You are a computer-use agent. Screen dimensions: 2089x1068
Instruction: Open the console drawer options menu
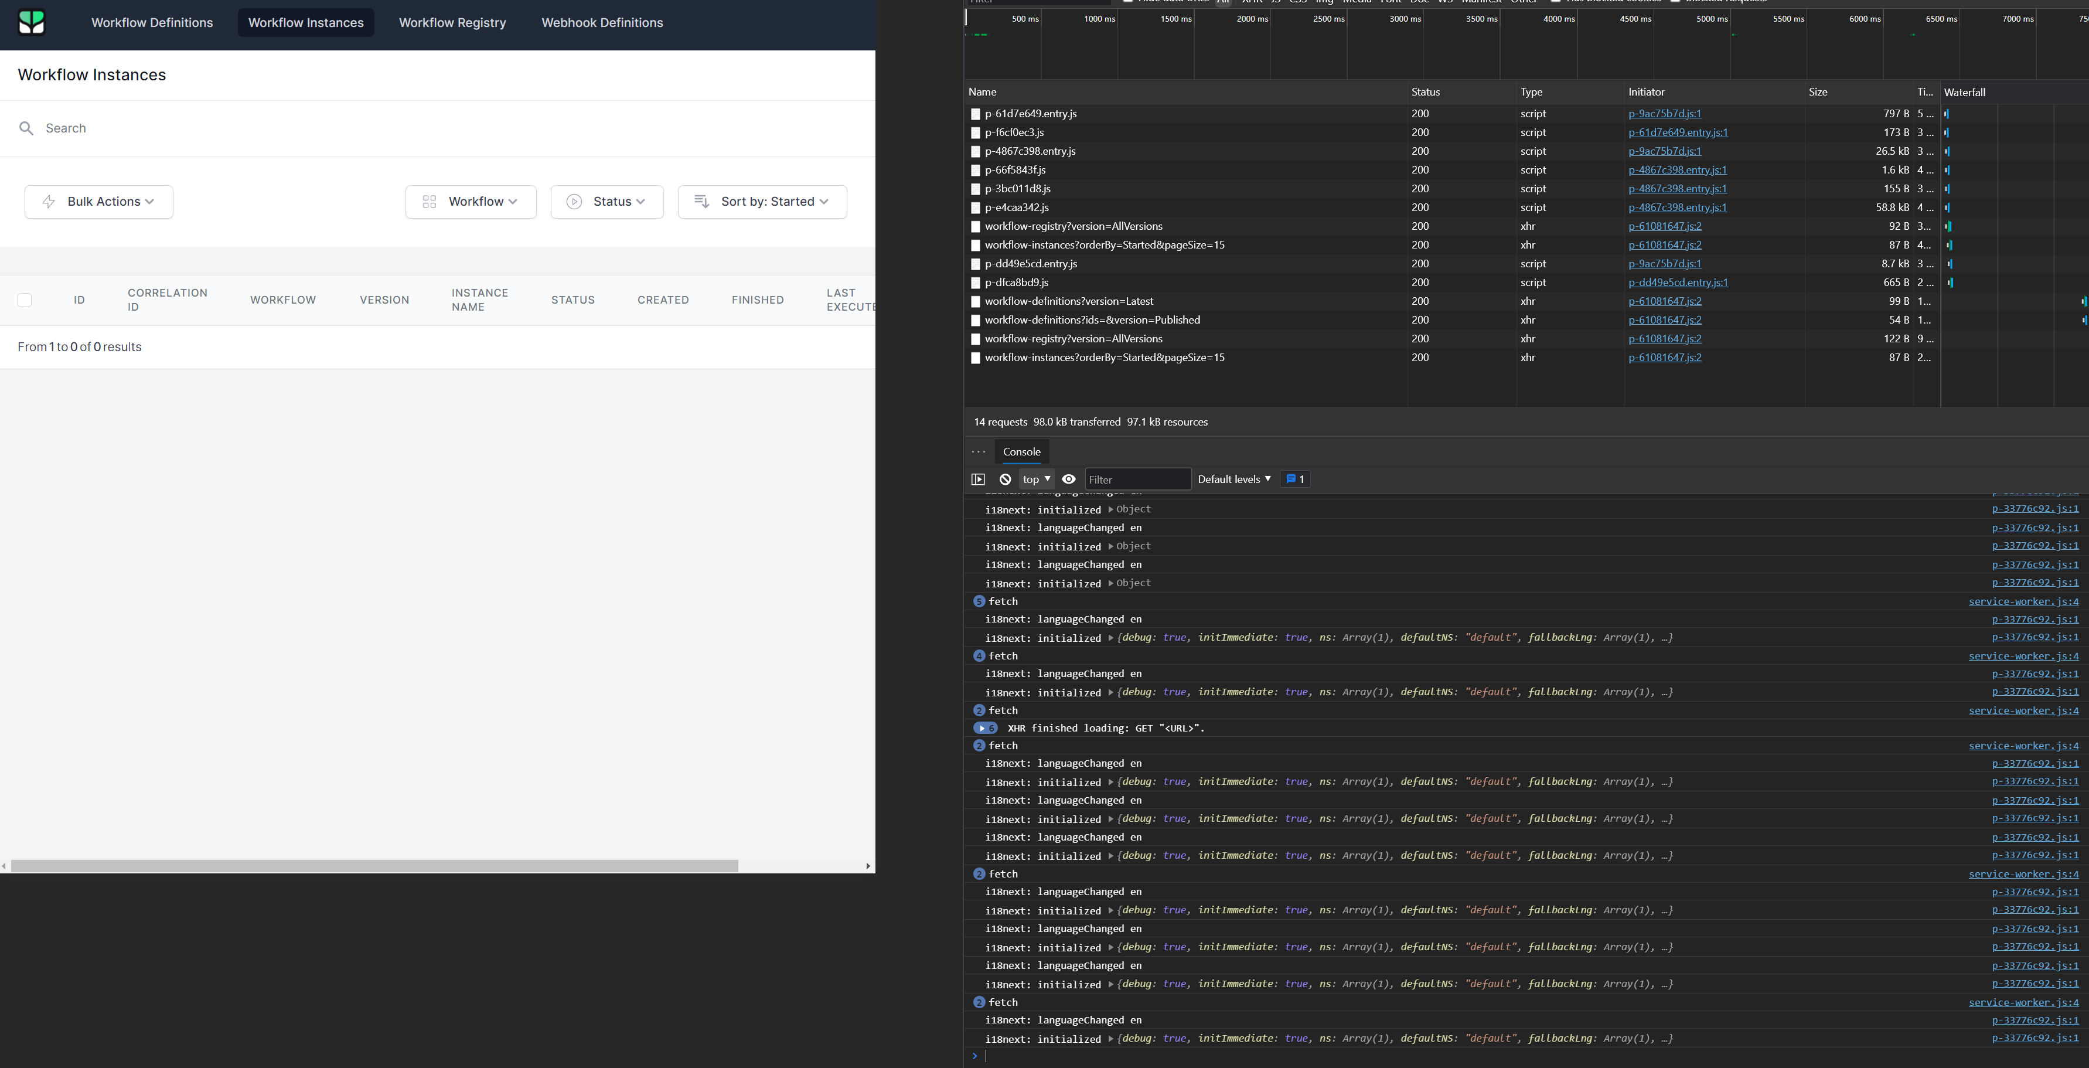click(978, 452)
